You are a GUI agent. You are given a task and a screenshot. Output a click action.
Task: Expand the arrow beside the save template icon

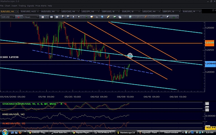134,17
